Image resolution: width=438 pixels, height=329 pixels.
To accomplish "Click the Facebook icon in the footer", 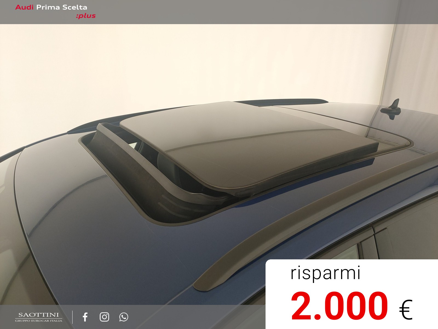I will [85, 317].
